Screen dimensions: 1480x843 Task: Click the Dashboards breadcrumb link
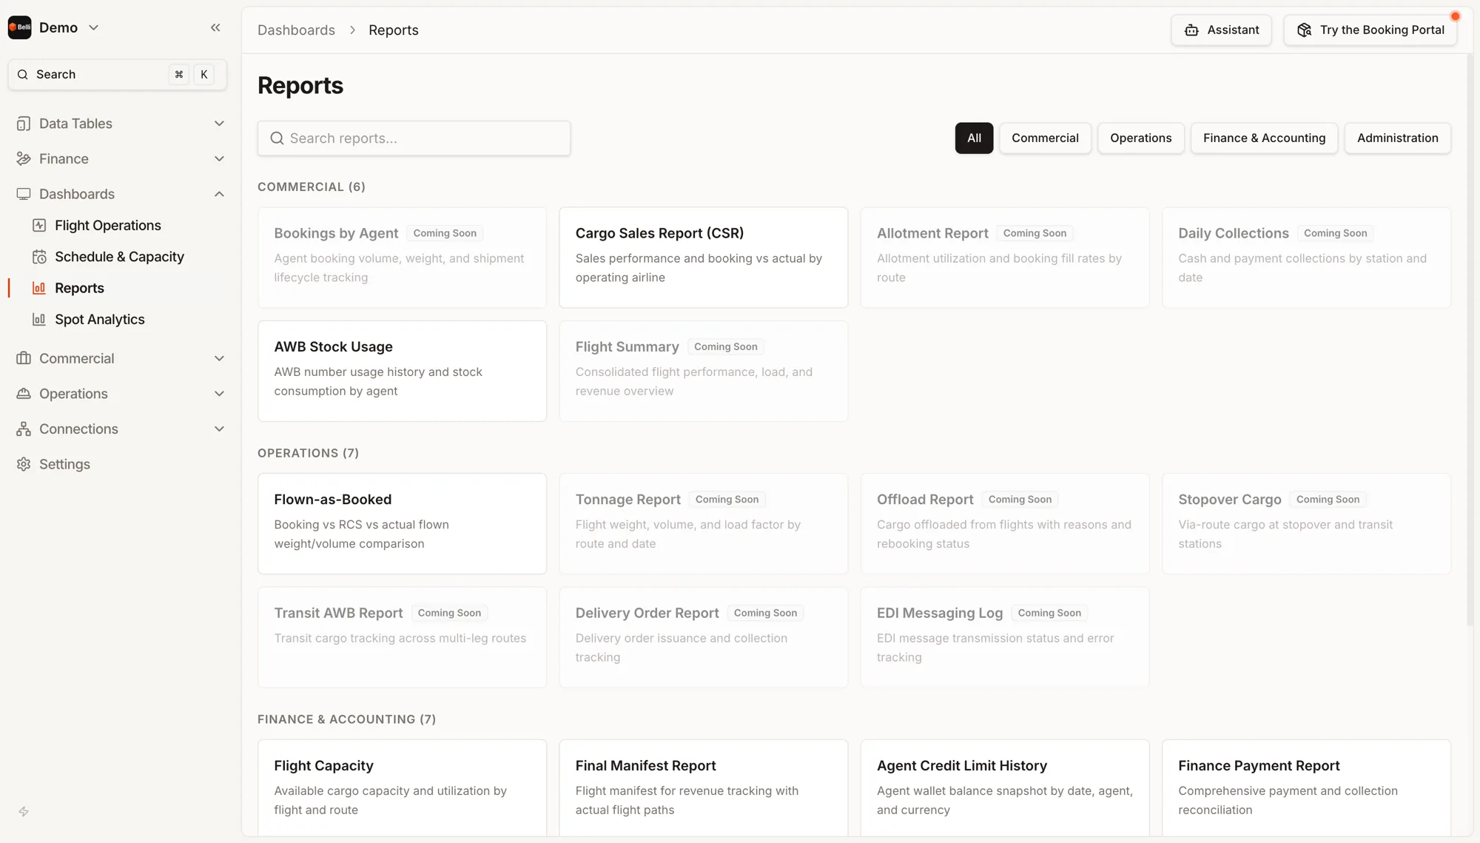[296, 30]
